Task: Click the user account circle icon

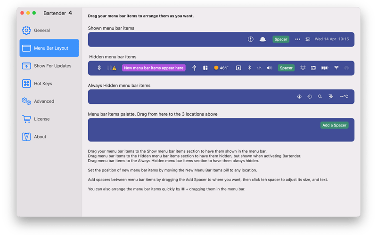Action: [x=299, y=96]
